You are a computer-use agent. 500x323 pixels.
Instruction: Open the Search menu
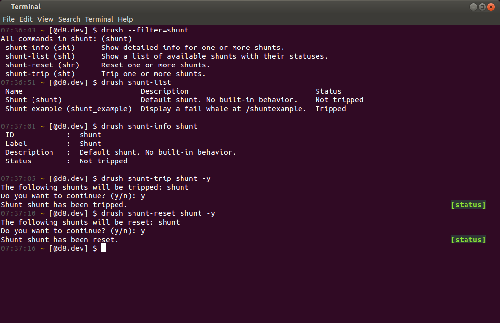point(69,19)
